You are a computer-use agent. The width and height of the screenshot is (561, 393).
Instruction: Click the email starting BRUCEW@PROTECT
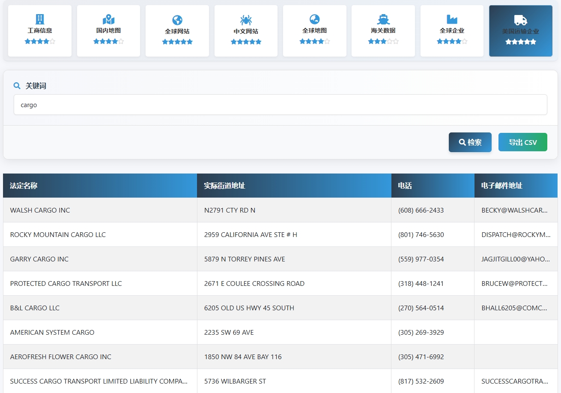[515, 283]
